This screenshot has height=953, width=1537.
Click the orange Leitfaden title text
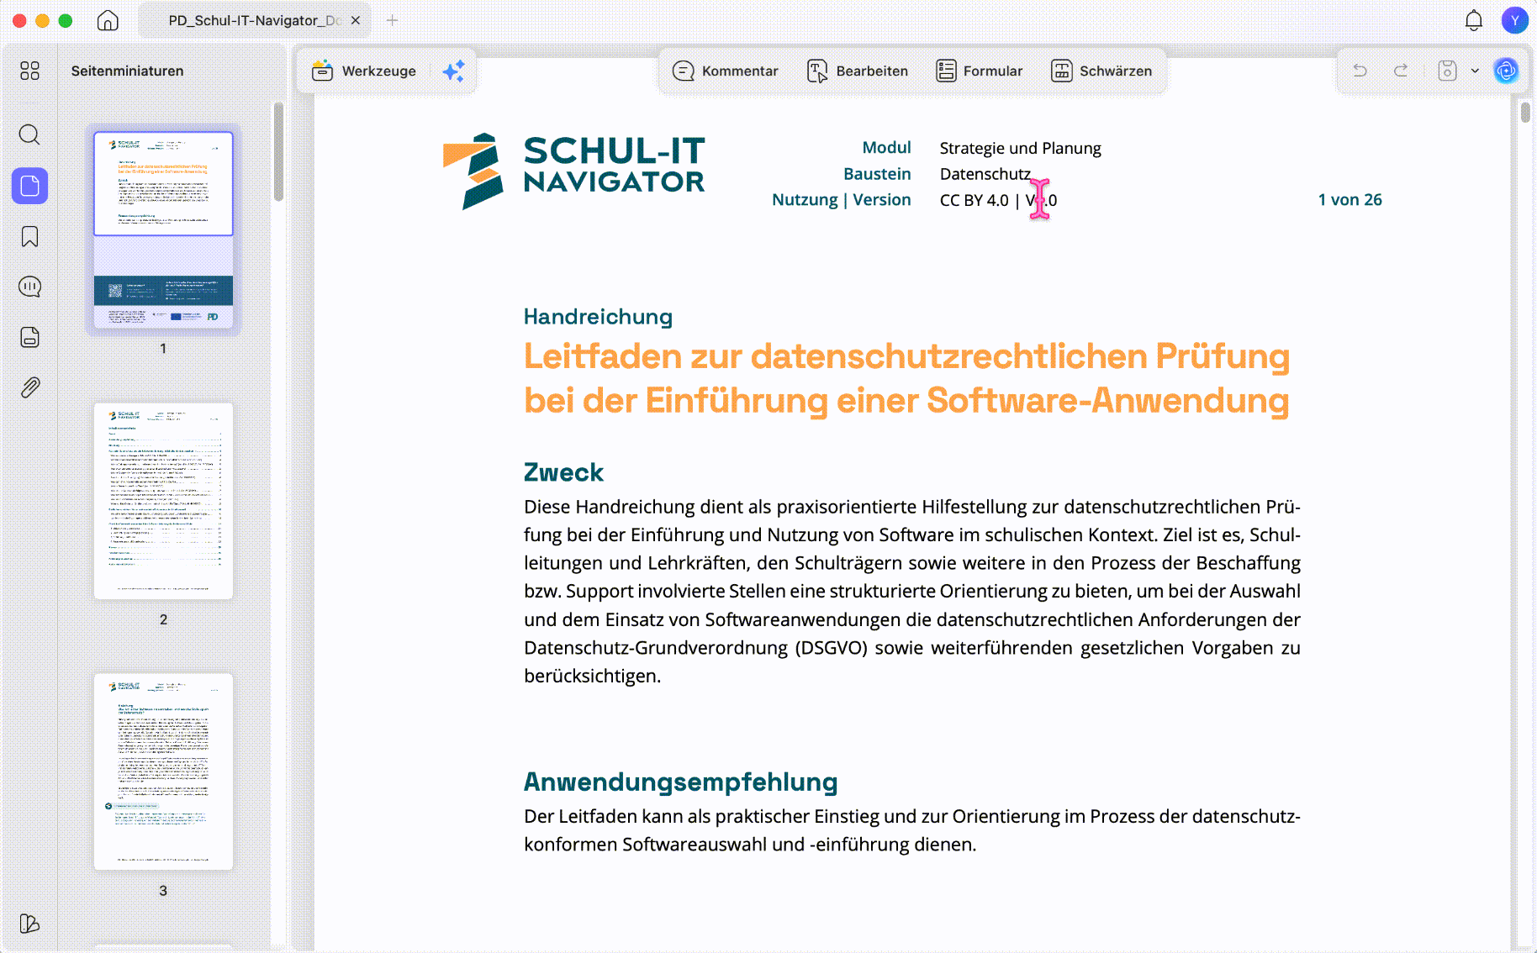coord(906,378)
